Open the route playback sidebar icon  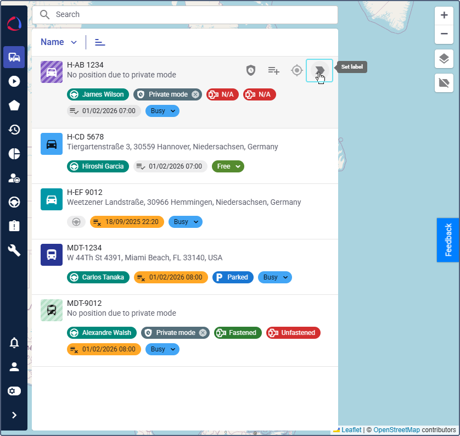[x=14, y=81]
